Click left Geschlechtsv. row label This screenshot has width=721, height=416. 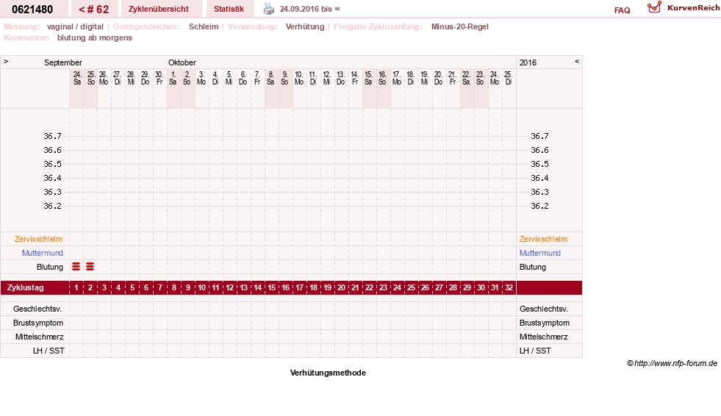pyautogui.click(x=37, y=309)
